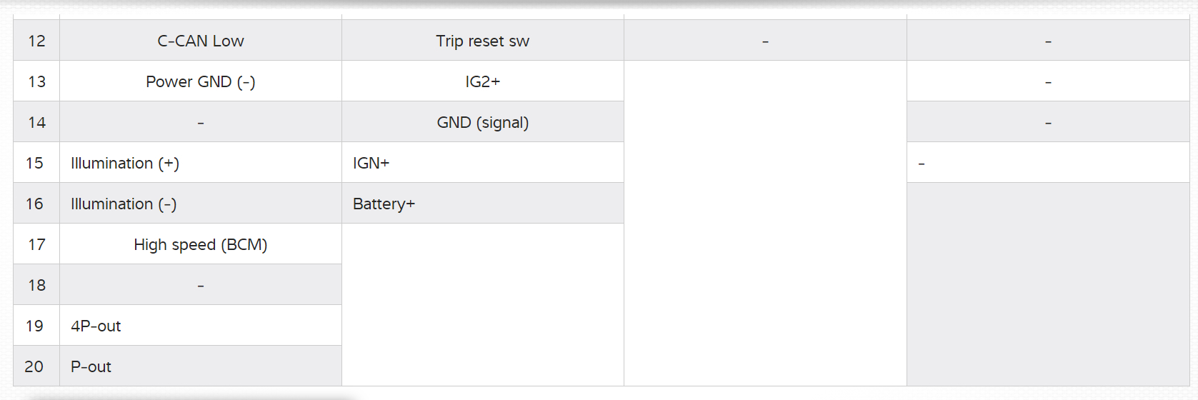Viewport: 1198px width, 400px height.
Task: Click the GND (signal) cell
Action: click(483, 123)
